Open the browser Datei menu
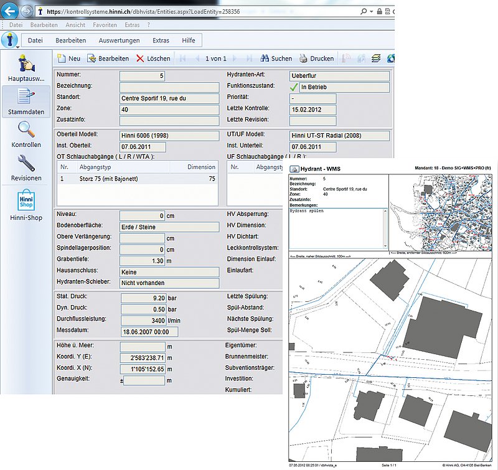The image size is (498, 470). [x=16, y=25]
